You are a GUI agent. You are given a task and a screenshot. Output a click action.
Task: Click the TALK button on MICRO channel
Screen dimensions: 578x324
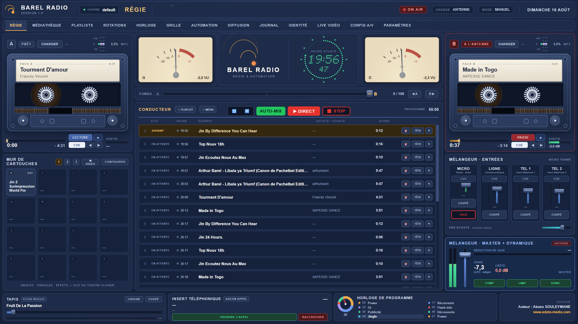coord(463,215)
